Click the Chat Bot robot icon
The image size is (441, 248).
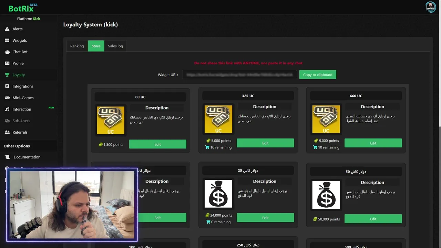click(7, 52)
